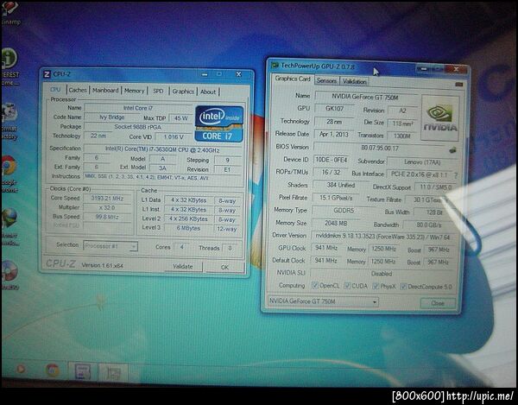Click the Specification field i7-3630QM
The height and width of the screenshot is (405, 518).
coord(162,149)
